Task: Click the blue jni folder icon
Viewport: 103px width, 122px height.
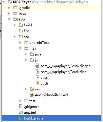Action: (x=32, y=60)
